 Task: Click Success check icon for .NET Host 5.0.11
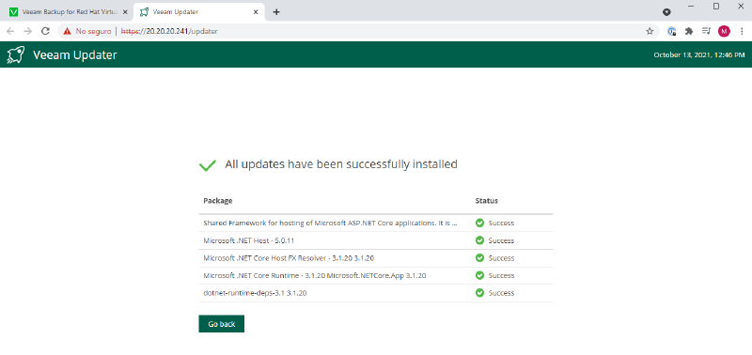pyautogui.click(x=479, y=240)
